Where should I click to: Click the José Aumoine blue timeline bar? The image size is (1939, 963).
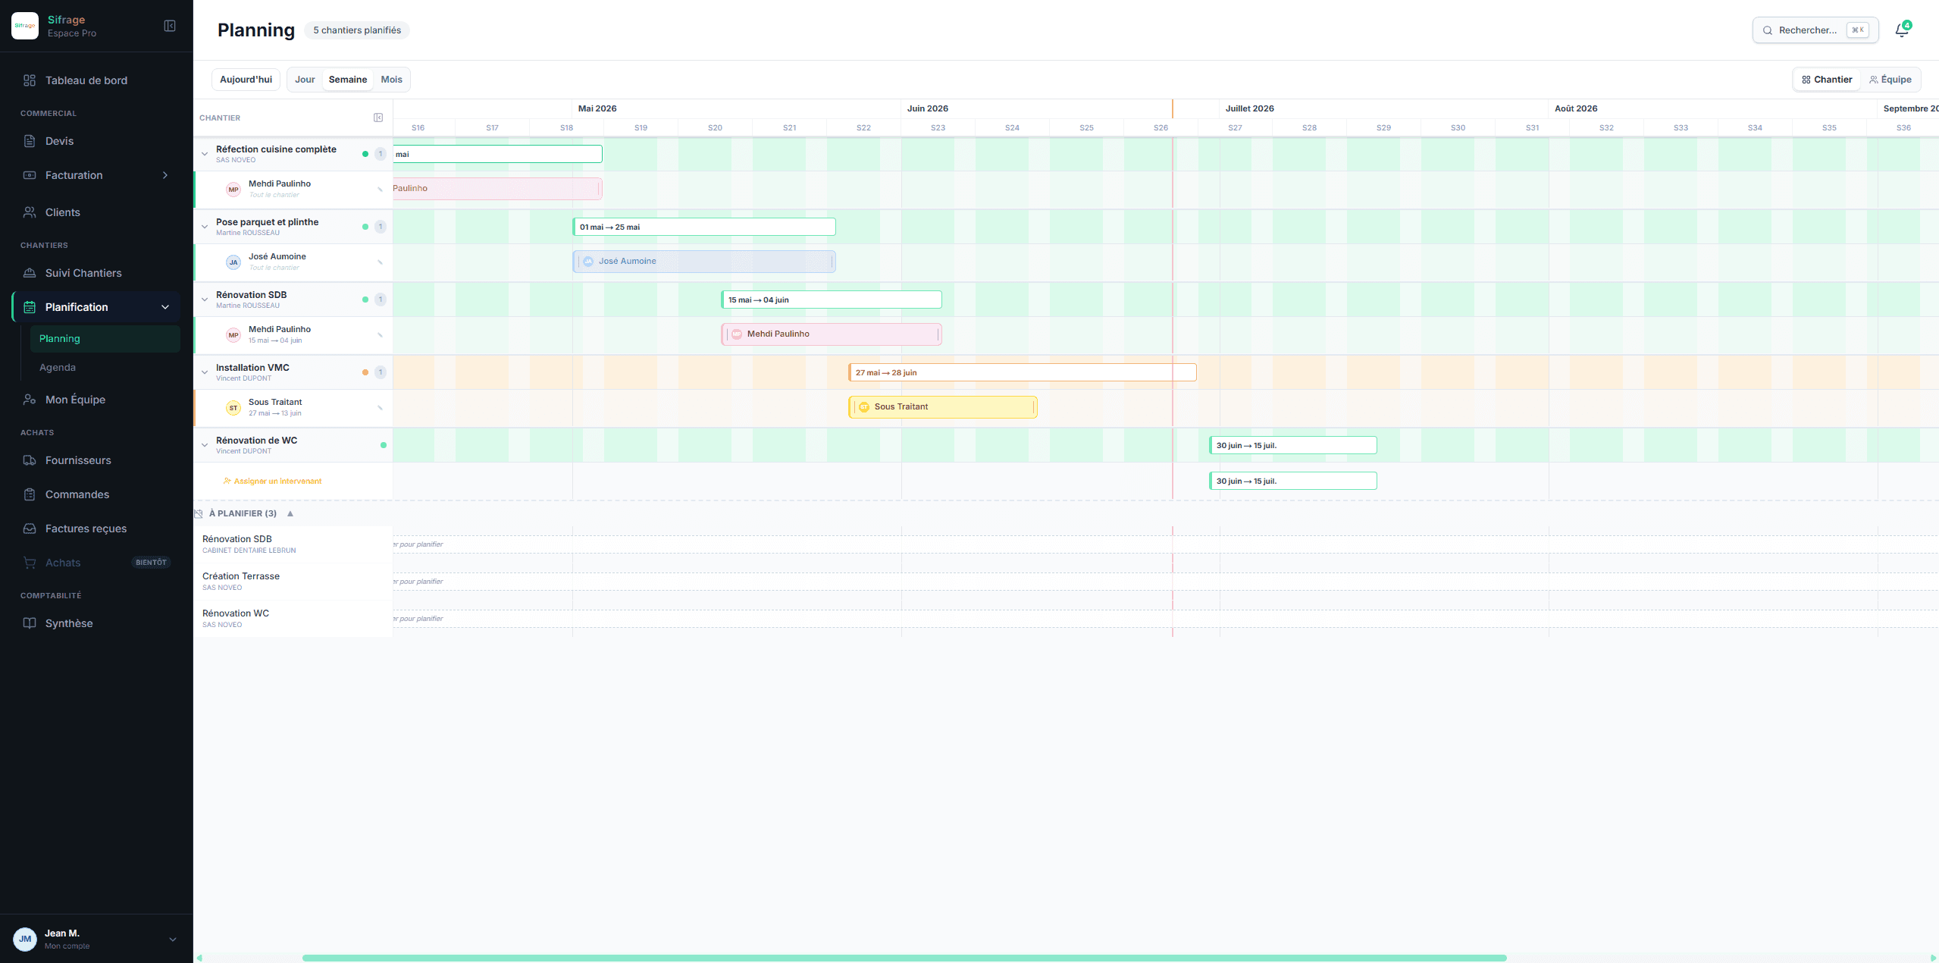pyautogui.click(x=704, y=262)
